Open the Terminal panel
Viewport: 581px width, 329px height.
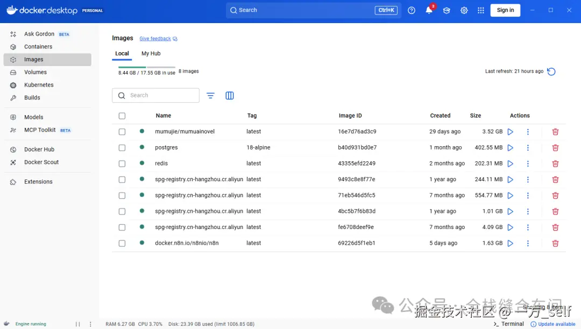pyautogui.click(x=508, y=324)
